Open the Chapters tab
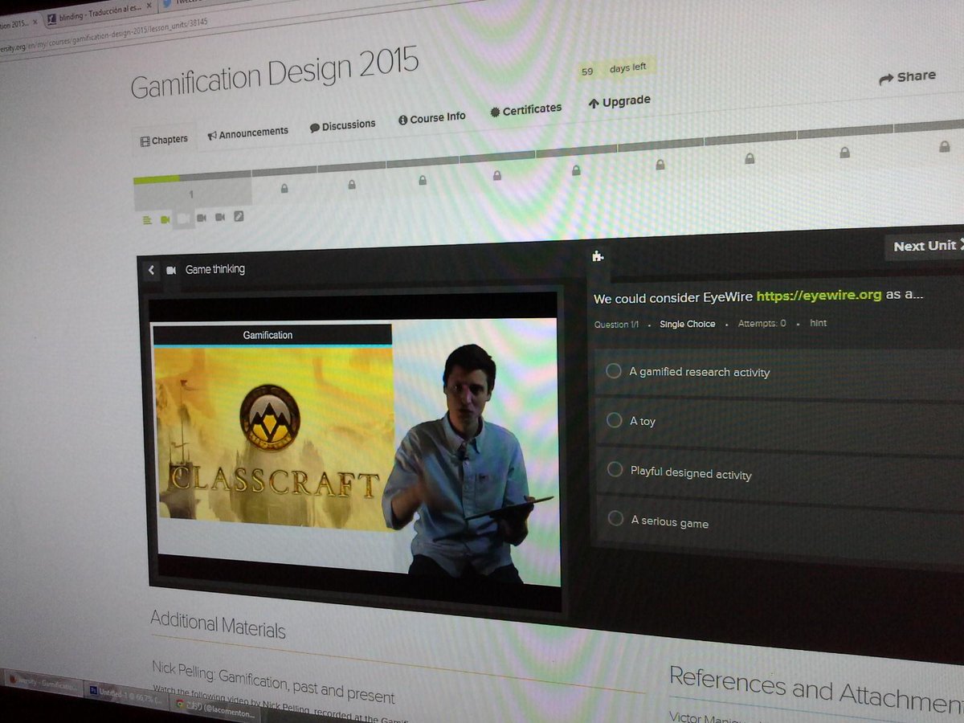Screen dimensions: 964x723 [x=164, y=140]
